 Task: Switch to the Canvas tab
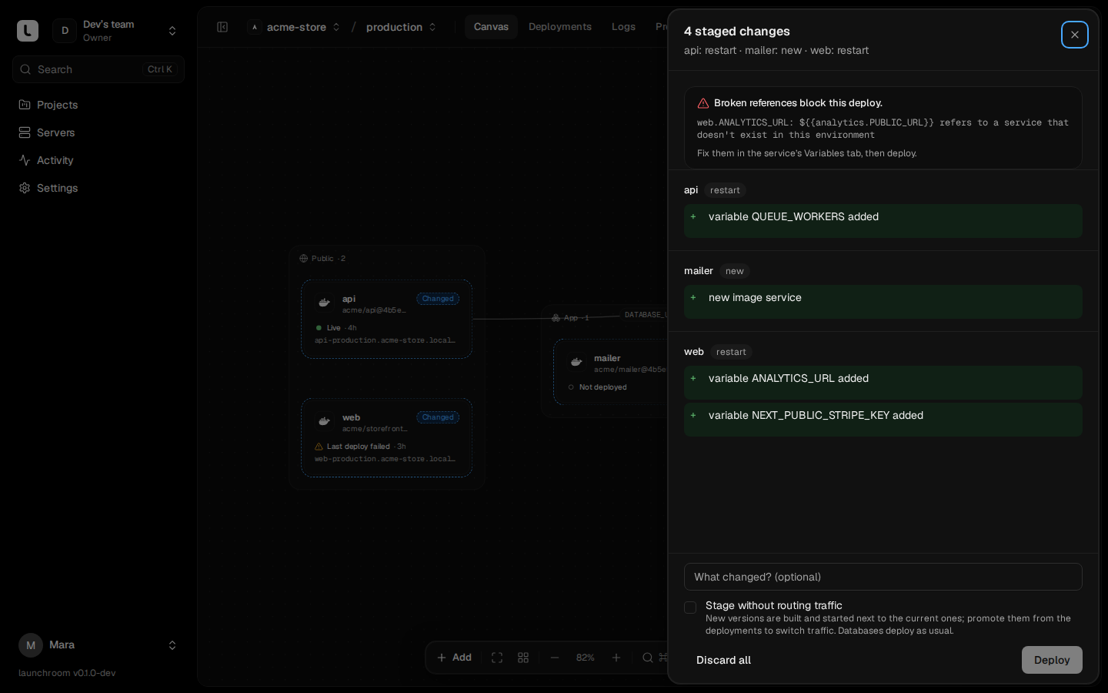click(491, 27)
